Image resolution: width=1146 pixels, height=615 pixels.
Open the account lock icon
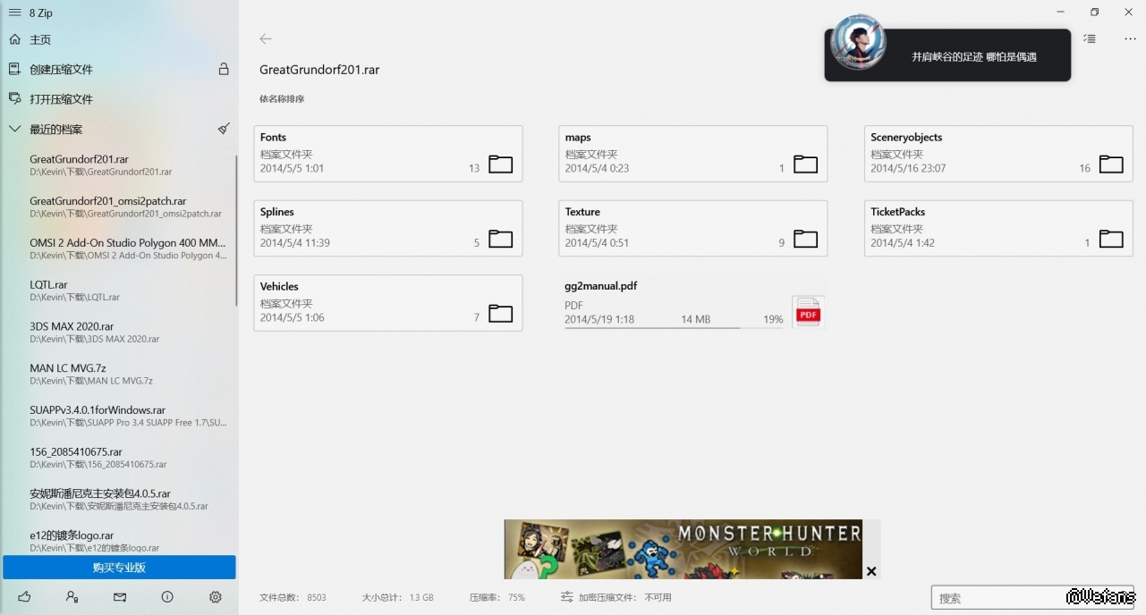(72, 597)
